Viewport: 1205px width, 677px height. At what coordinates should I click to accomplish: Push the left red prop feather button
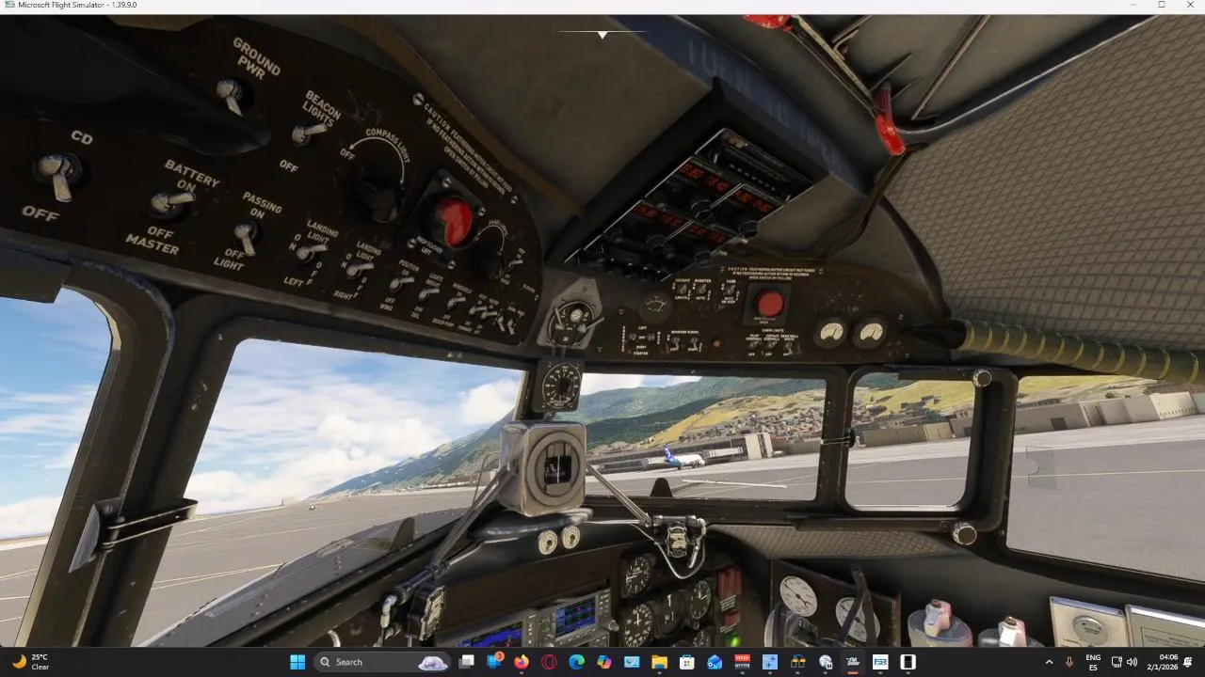pyautogui.click(x=454, y=222)
